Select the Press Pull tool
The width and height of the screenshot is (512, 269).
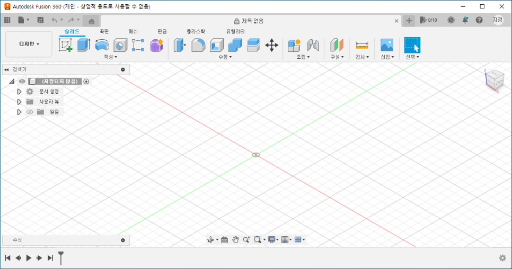tap(180, 45)
